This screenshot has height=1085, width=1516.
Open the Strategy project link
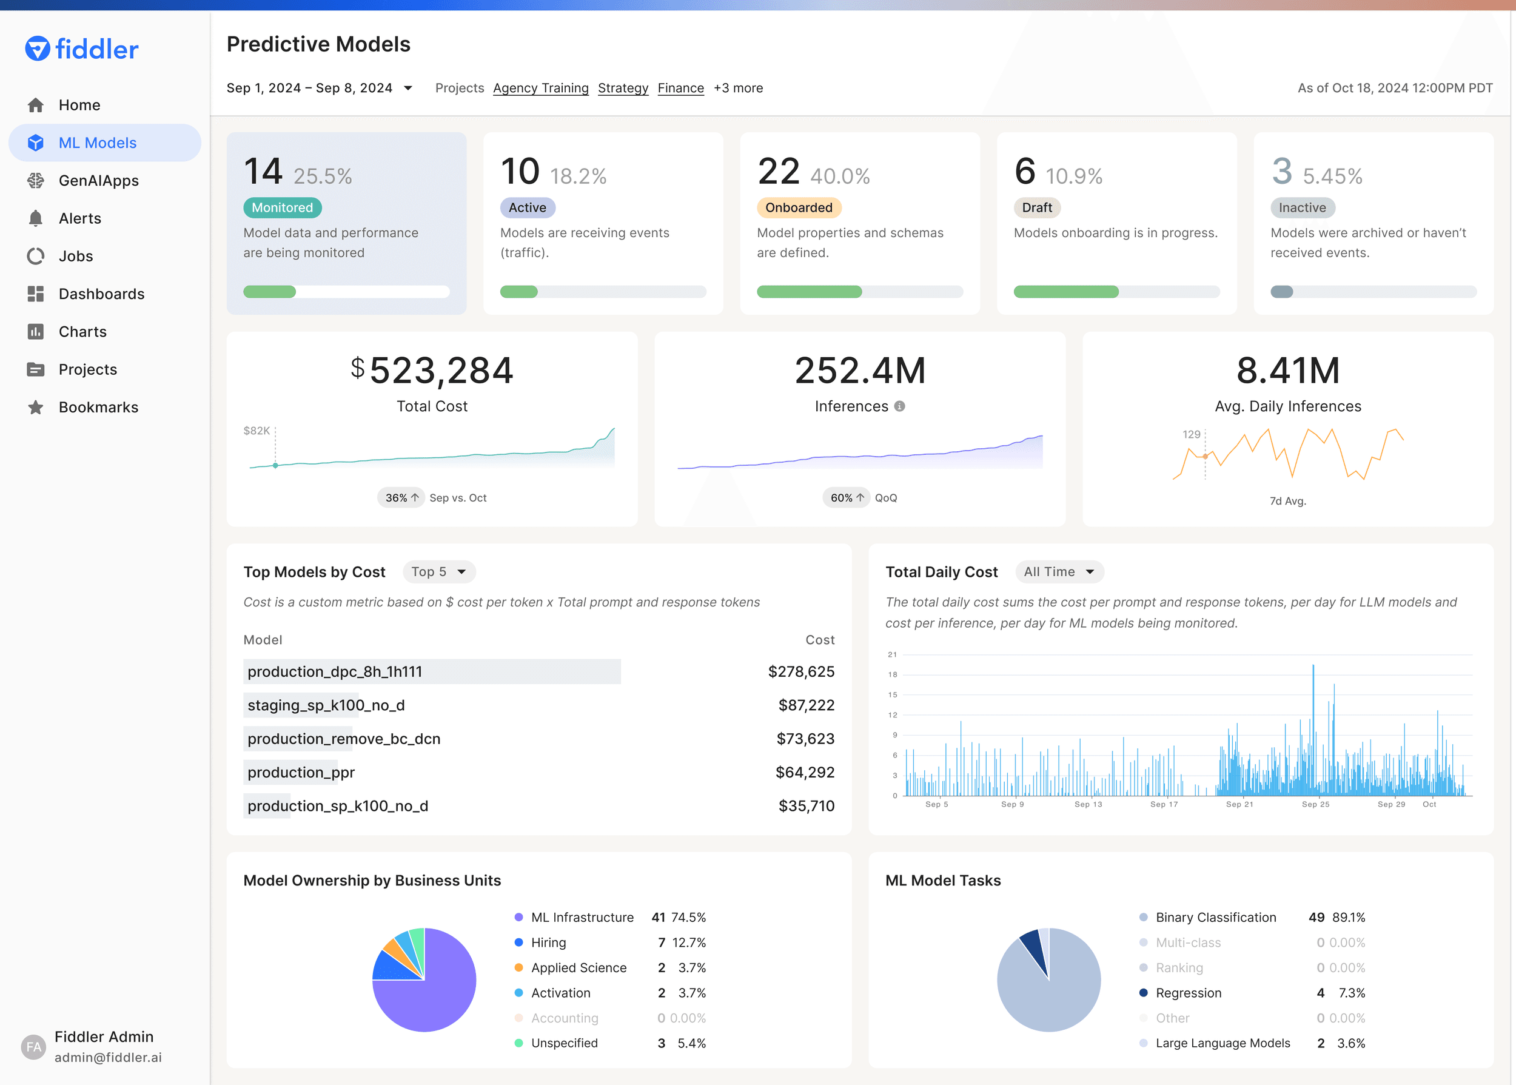(623, 88)
